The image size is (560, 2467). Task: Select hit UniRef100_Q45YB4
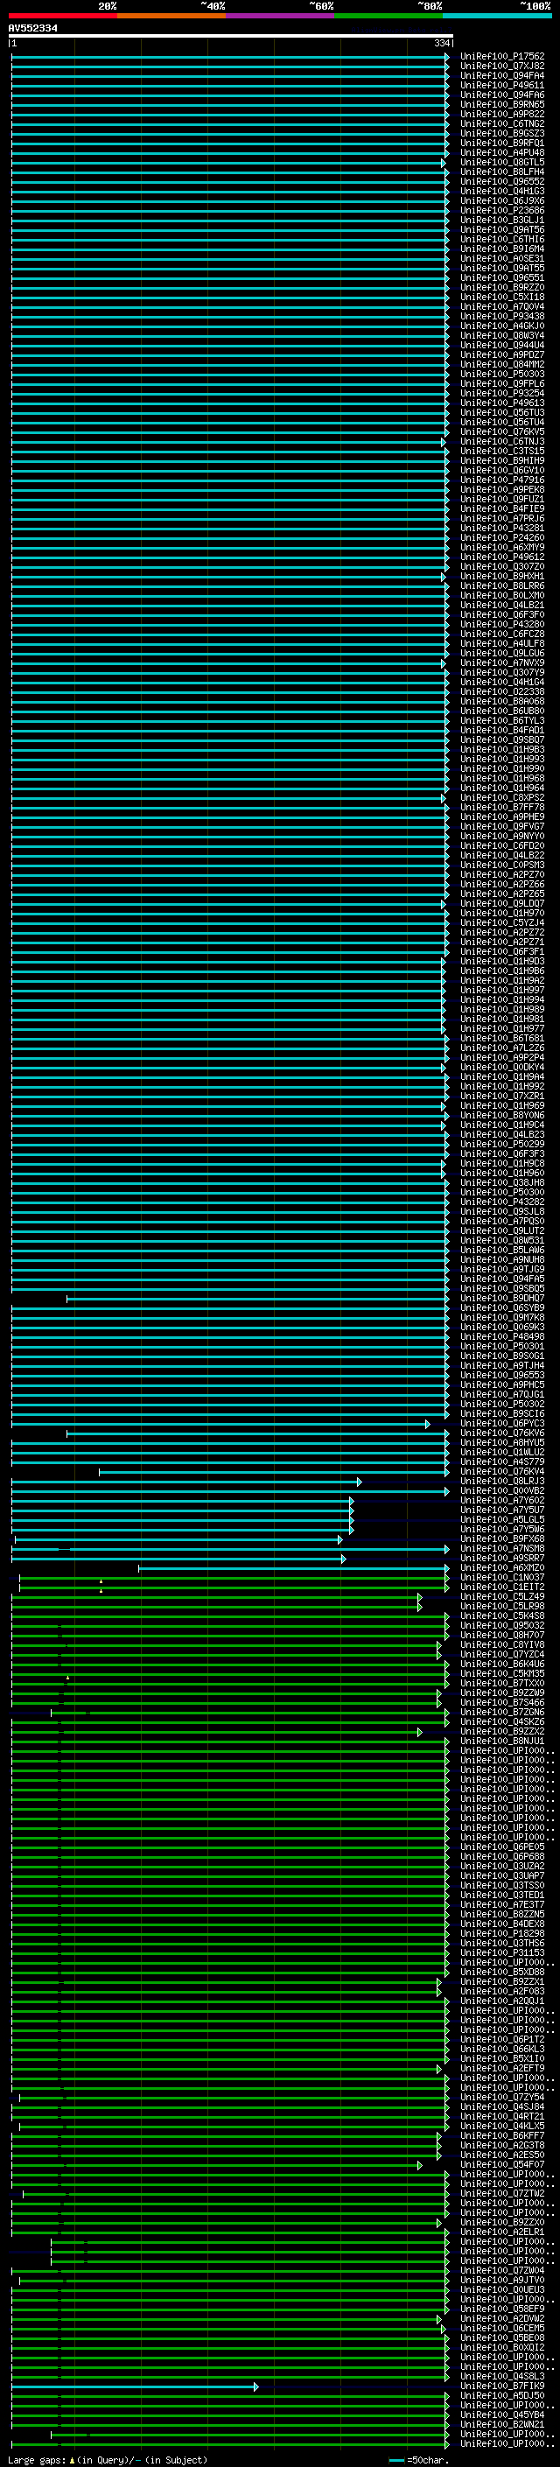(502, 2415)
